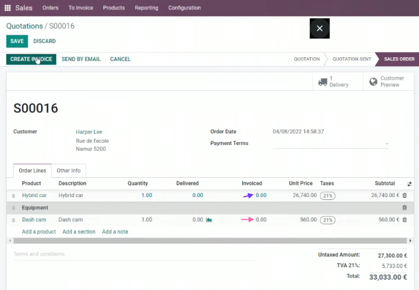Delete the Dash cam order line
This screenshot has height=290, width=419.
coord(405,220)
